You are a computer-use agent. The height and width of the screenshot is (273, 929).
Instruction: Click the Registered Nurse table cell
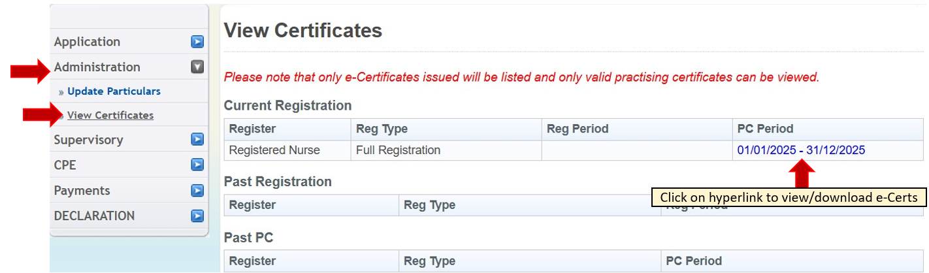[274, 150]
